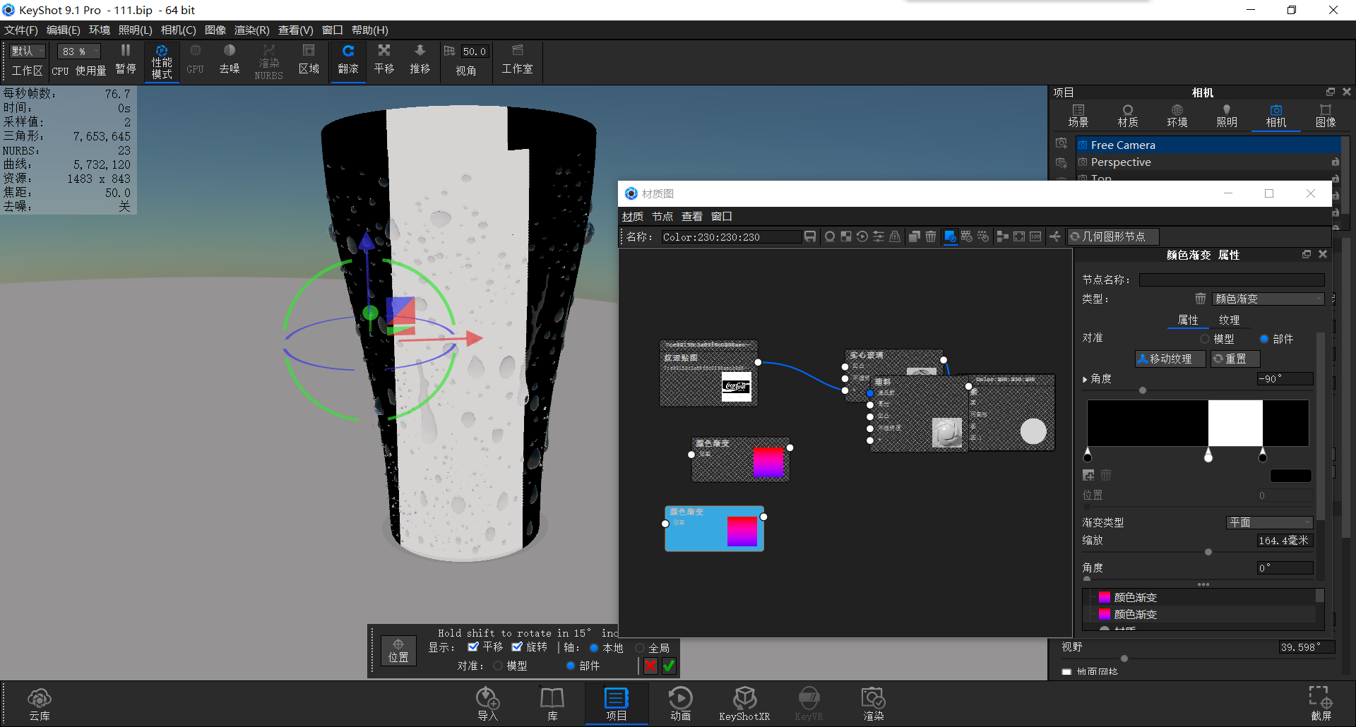Activate the 平移 (pan) camera tool
The width and height of the screenshot is (1356, 727).
[383, 60]
